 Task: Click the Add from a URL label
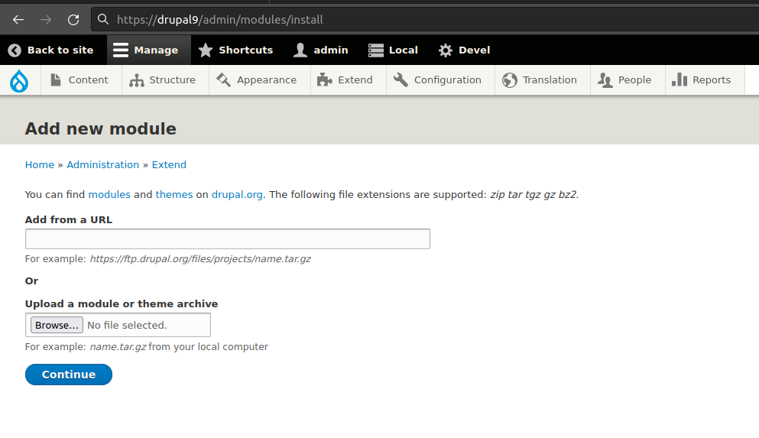click(69, 219)
